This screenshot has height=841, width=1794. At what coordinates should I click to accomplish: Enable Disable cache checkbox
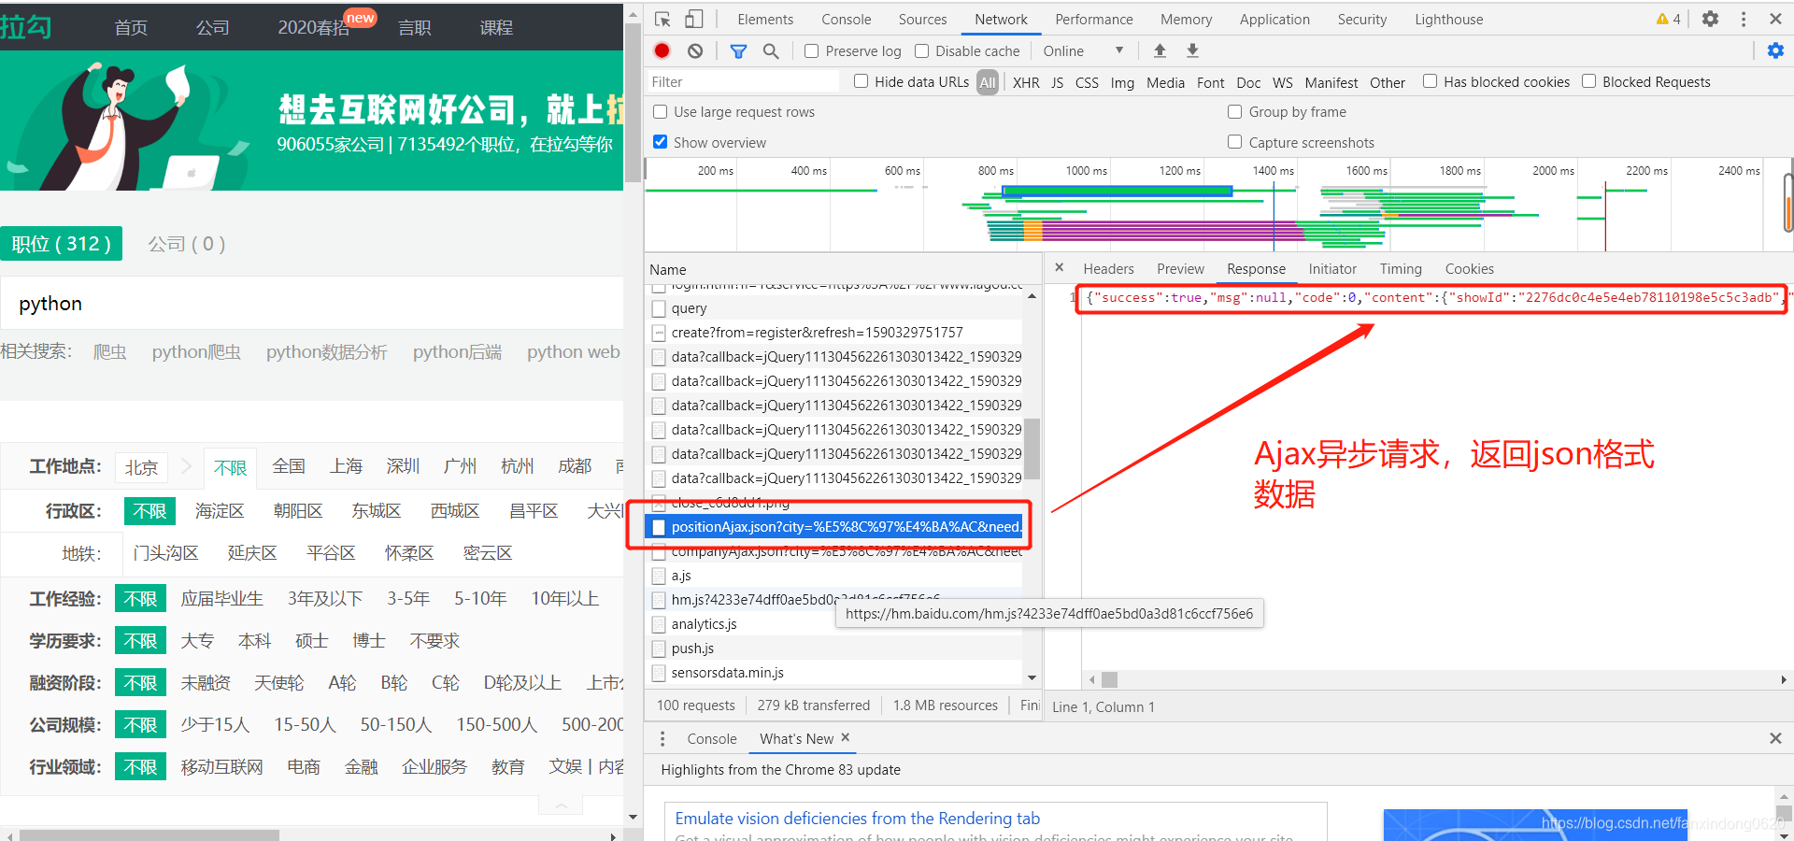click(921, 51)
